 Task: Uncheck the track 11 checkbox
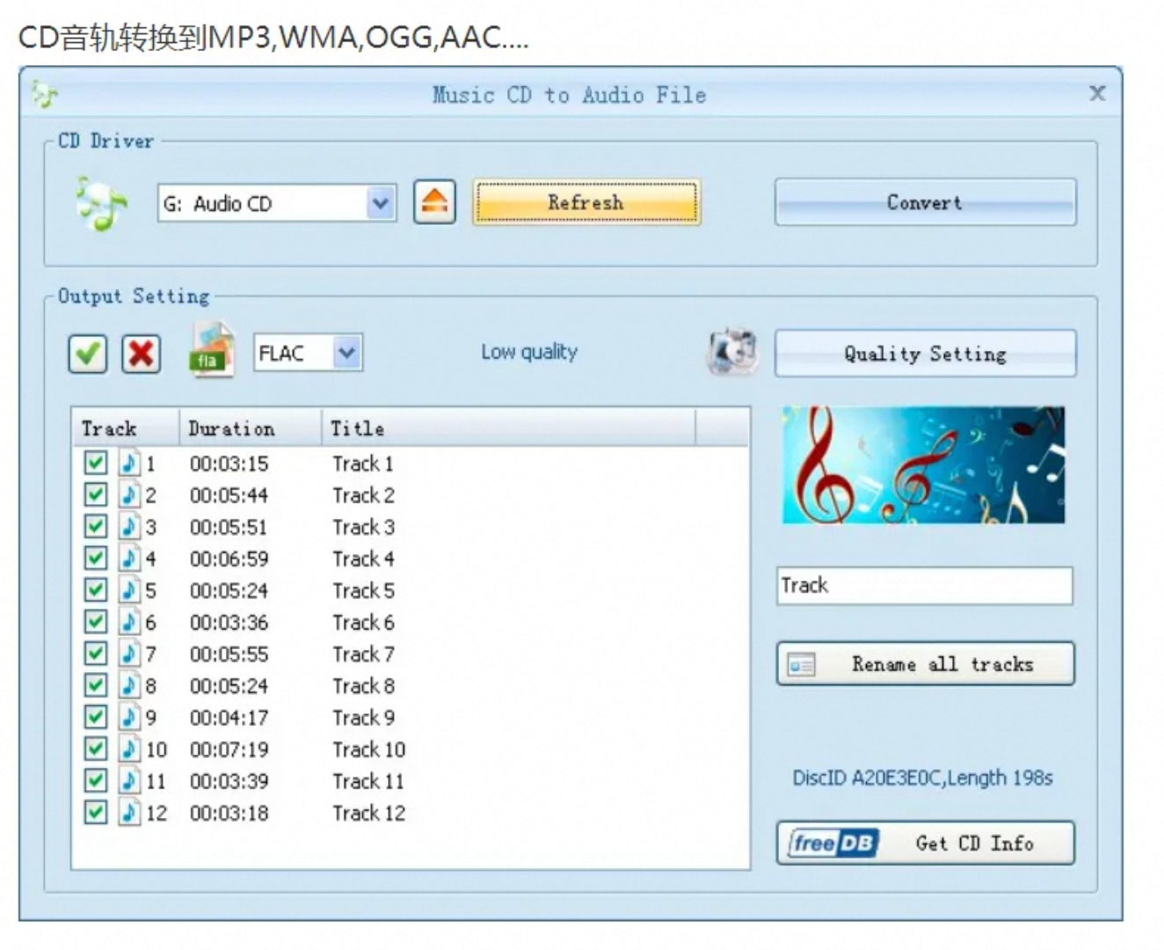tap(95, 780)
